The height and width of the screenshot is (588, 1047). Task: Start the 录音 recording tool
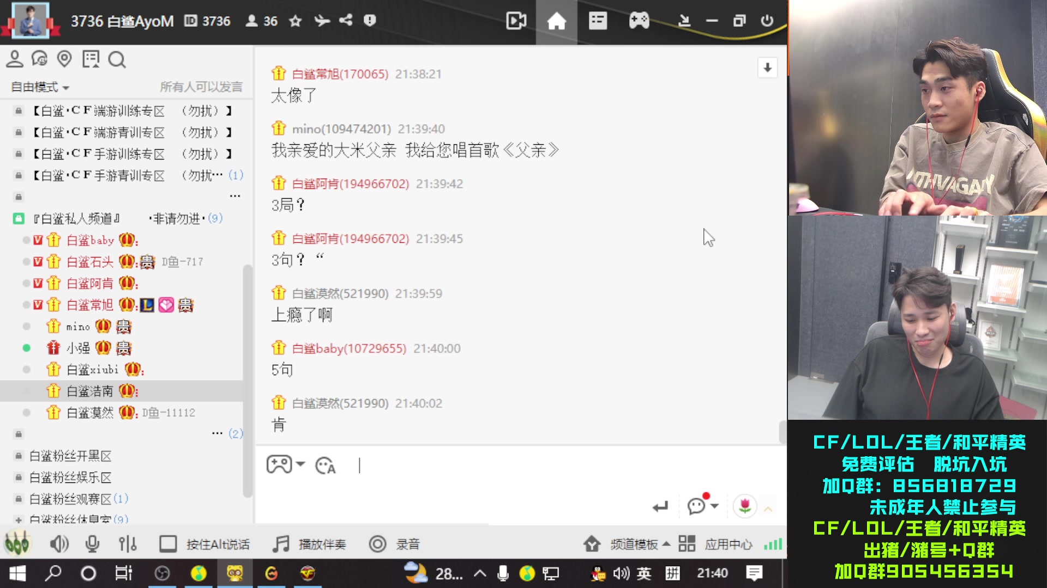394,543
